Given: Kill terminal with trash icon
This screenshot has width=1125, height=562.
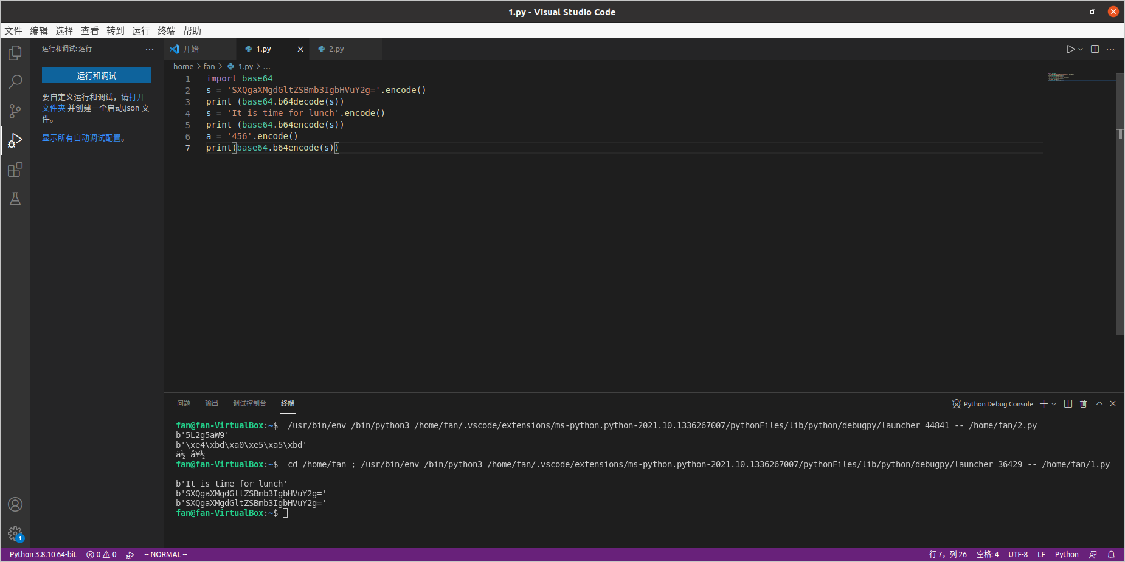Looking at the screenshot, I should click(1083, 404).
